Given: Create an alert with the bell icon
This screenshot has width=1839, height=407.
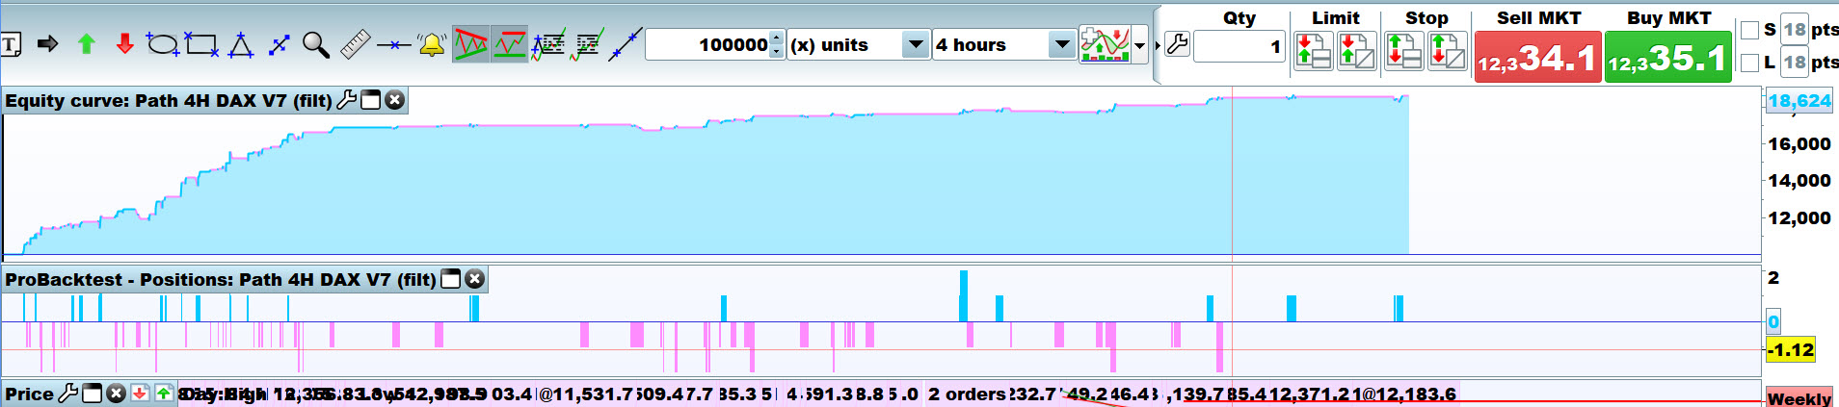Looking at the screenshot, I should 432,44.
